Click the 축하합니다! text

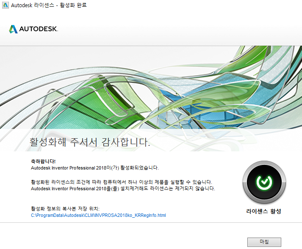43,161
